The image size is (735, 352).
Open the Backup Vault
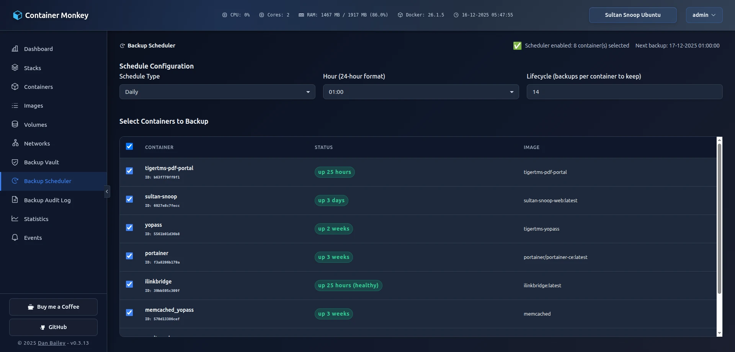click(41, 162)
